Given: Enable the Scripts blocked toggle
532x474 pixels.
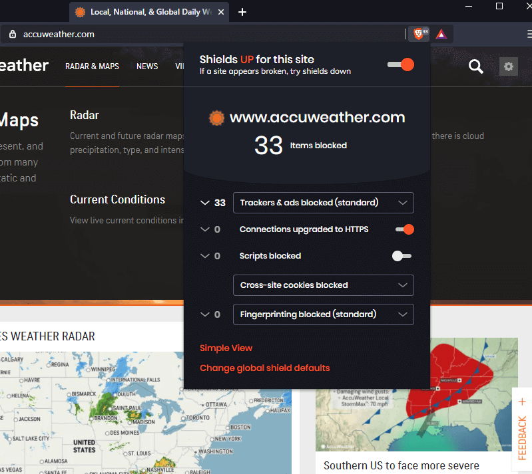Looking at the screenshot, I should (401, 256).
